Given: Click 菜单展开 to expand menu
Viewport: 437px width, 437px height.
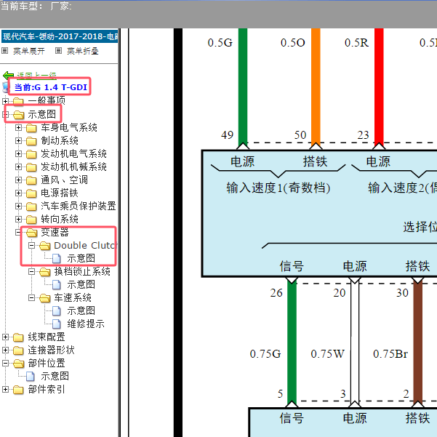Looking at the screenshot, I should click(x=28, y=51).
